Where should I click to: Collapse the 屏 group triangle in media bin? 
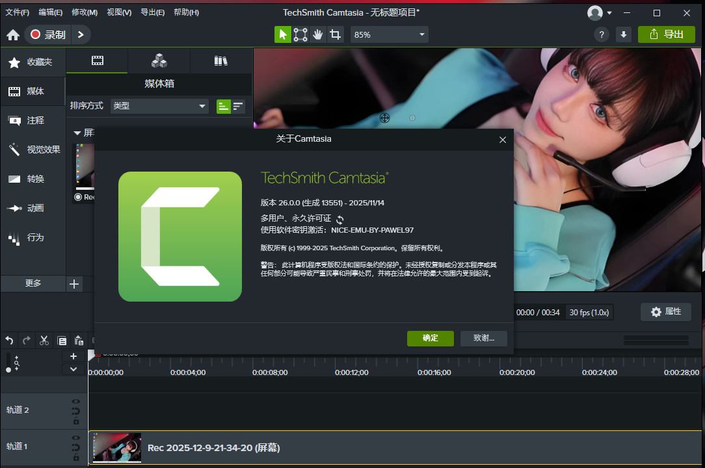click(x=77, y=133)
